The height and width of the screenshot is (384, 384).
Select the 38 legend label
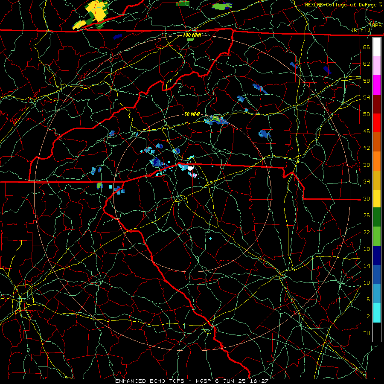coord(367,165)
